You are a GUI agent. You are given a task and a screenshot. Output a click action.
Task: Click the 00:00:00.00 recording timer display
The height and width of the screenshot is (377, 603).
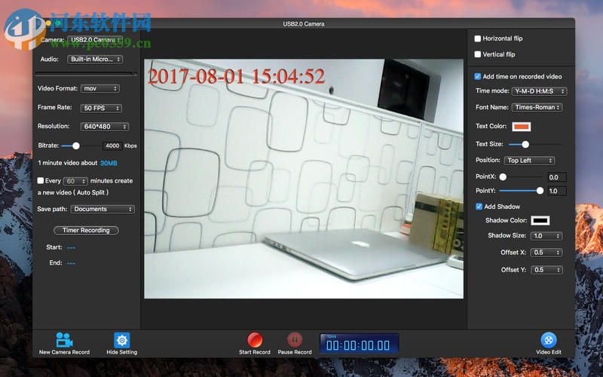pyautogui.click(x=359, y=344)
